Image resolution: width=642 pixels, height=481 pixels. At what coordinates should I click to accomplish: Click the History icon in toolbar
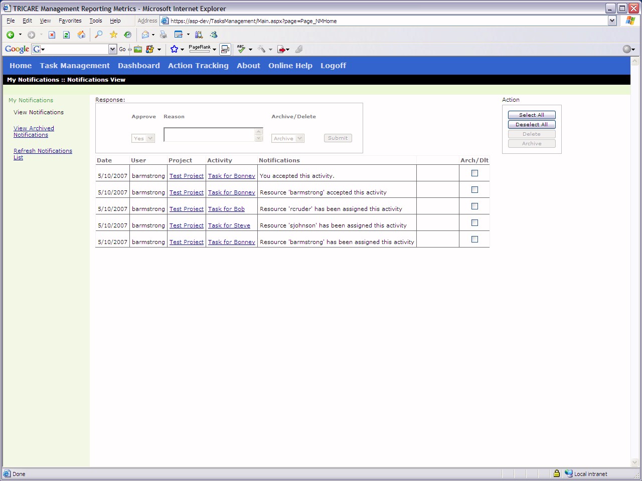[128, 35]
